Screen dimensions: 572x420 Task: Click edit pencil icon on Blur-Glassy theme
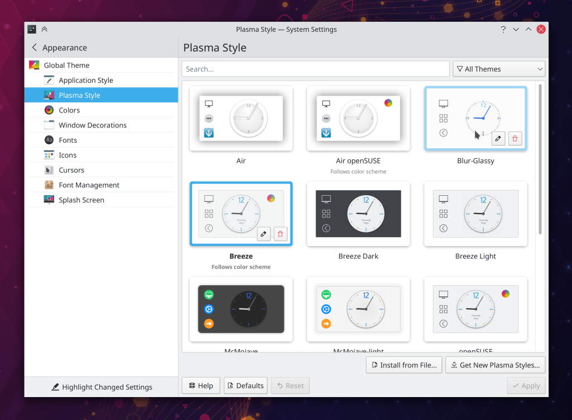point(498,139)
